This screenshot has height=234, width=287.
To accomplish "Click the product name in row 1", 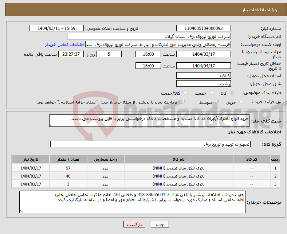I will tap(178, 168).
